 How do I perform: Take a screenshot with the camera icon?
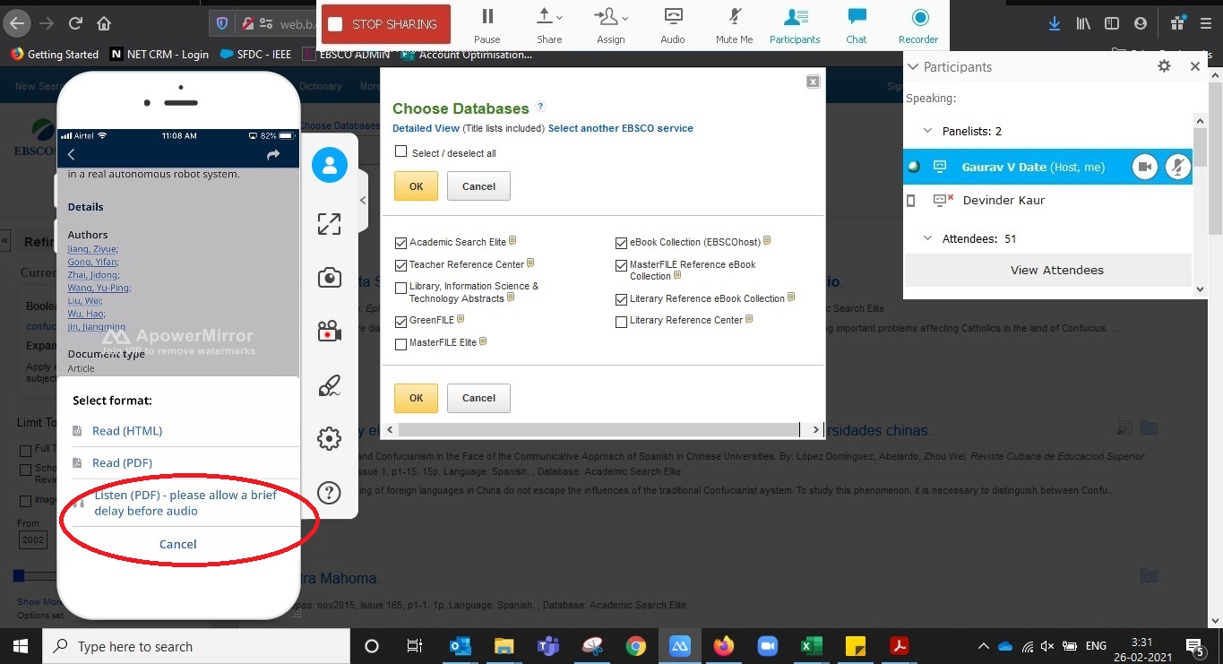(x=329, y=278)
